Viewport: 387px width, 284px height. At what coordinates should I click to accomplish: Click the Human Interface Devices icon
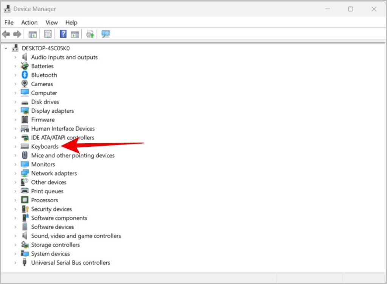pyautogui.click(x=25, y=129)
